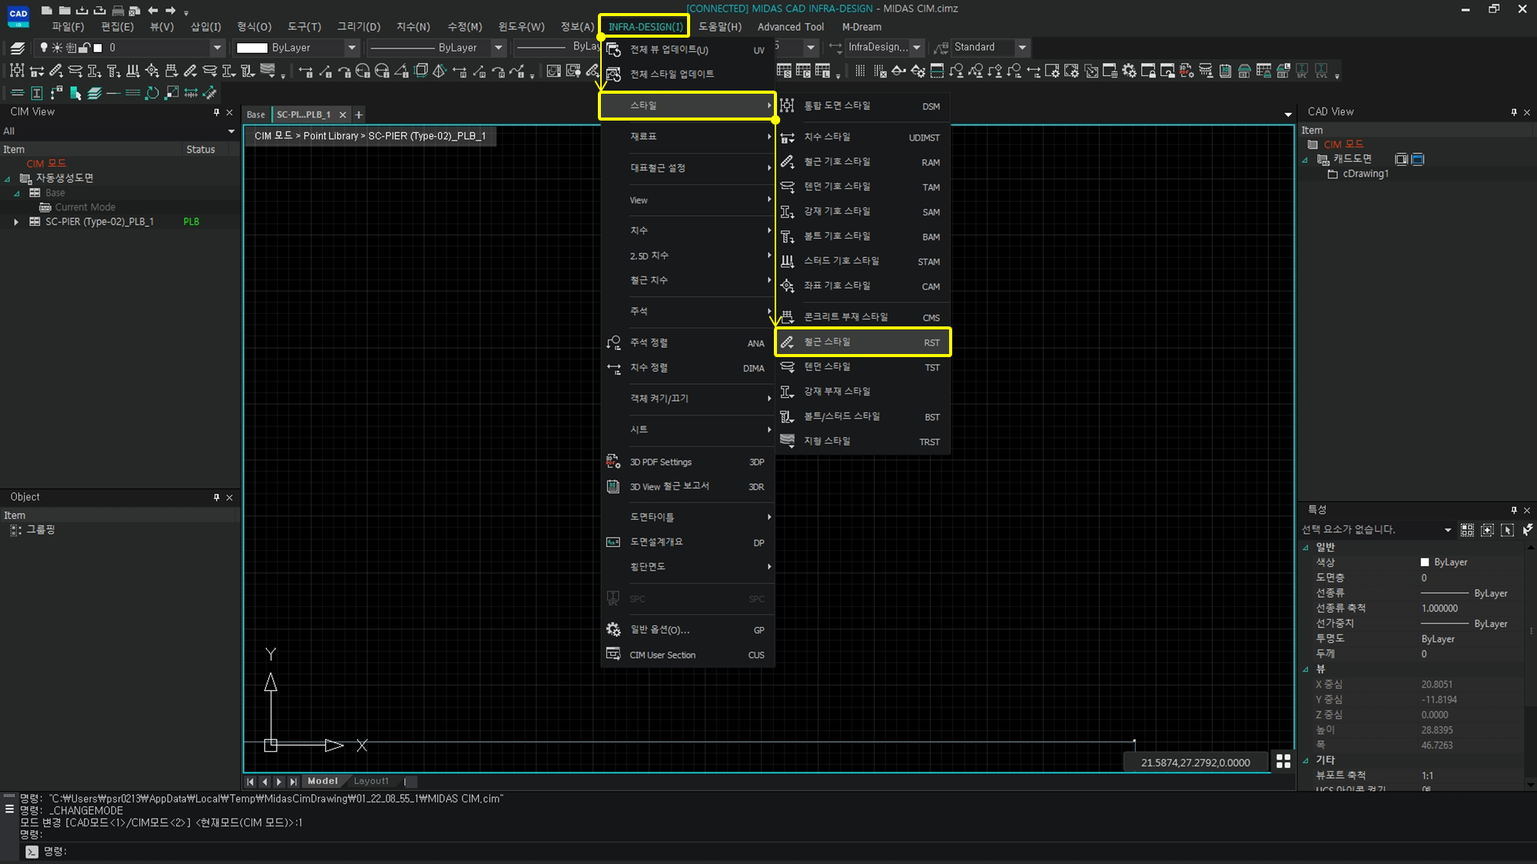The height and width of the screenshot is (864, 1537).
Task: Click the text 'I' frame icon in bottom toolbar row
Action: [36, 93]
